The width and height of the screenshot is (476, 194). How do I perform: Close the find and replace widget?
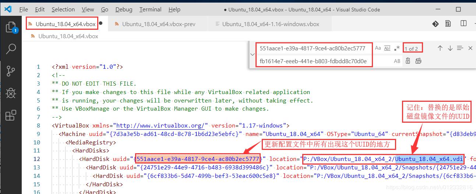pos(470,48)
